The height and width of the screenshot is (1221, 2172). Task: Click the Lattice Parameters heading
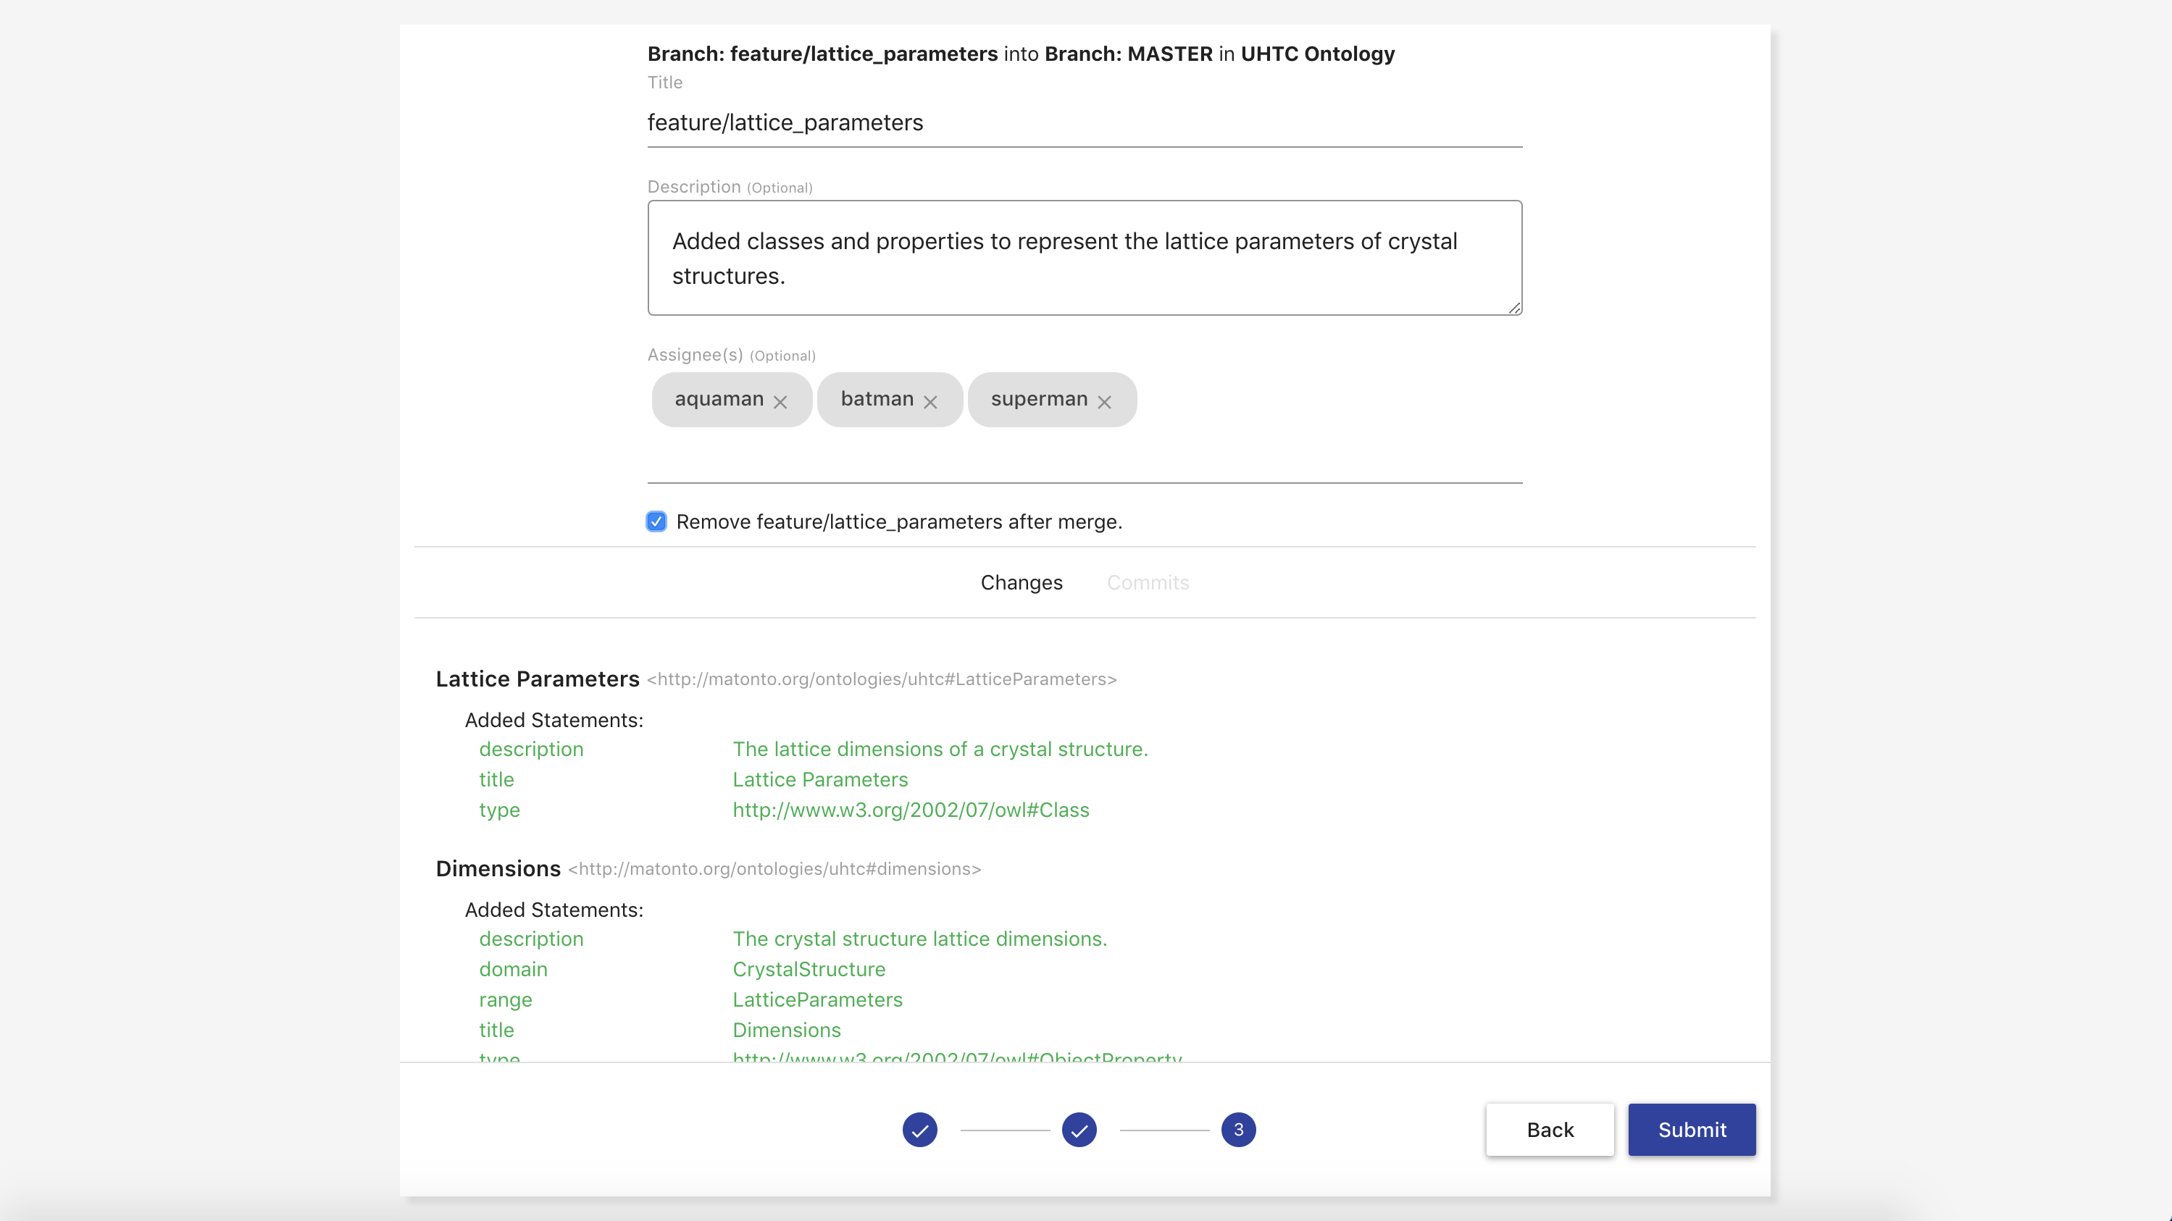[537, 679]
